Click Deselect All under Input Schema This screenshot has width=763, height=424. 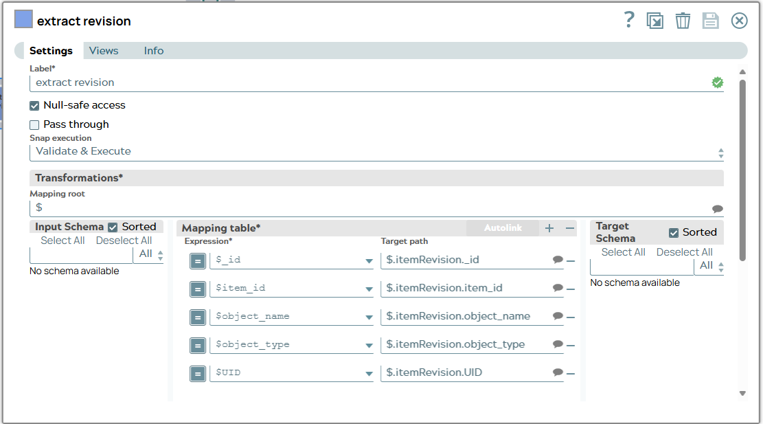coord(124,241)
